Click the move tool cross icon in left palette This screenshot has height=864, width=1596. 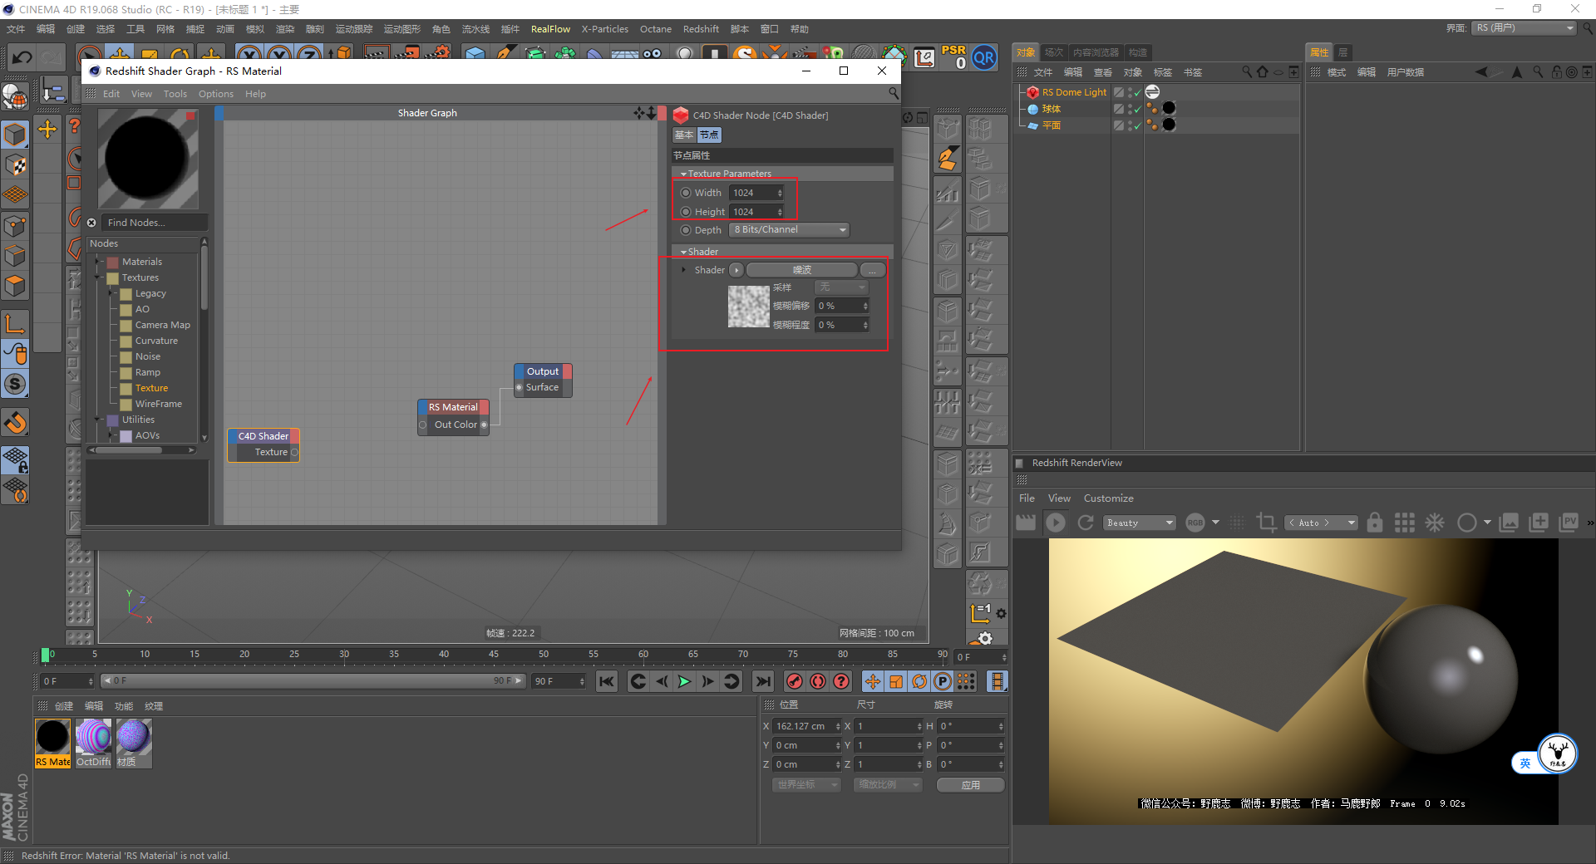coord(47,129)
